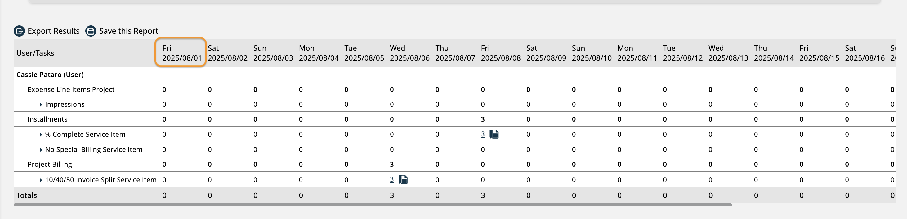Click the document icon beside % Complete count
Viewport: 907px width, 219px height.
[494, 134]
